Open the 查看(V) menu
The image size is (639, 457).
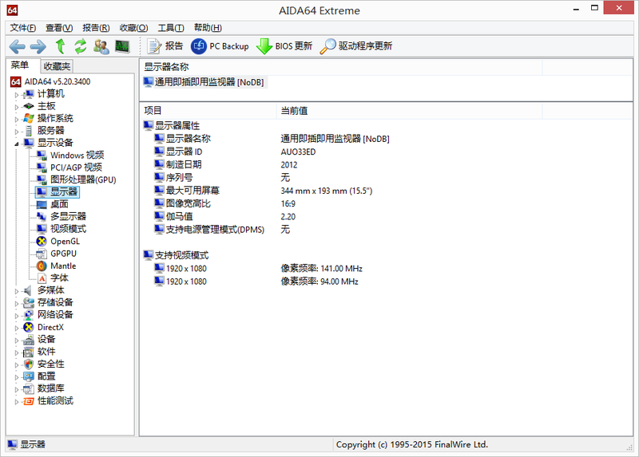tap(59, 28)
